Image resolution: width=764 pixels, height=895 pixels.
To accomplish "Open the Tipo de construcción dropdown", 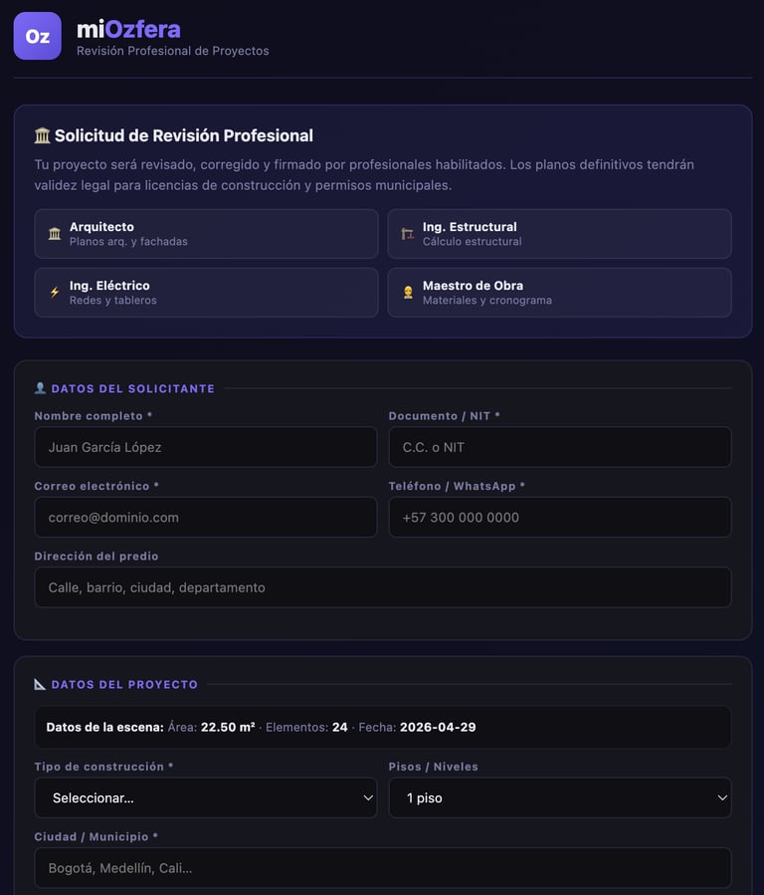I will coord(206,797).
